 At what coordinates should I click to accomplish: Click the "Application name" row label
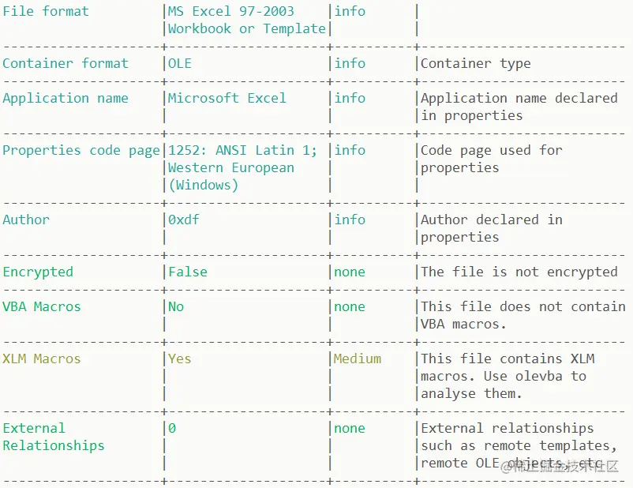click(x=66, y=98)
